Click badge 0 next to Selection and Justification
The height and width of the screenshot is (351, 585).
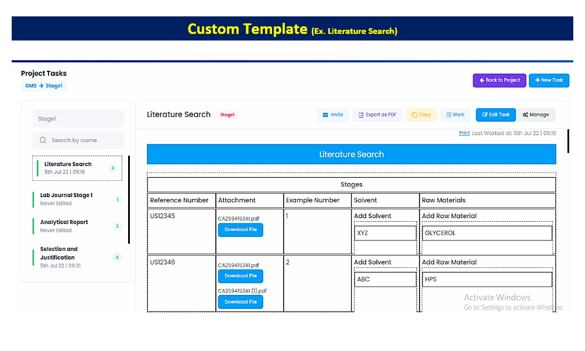coord(117,257)
